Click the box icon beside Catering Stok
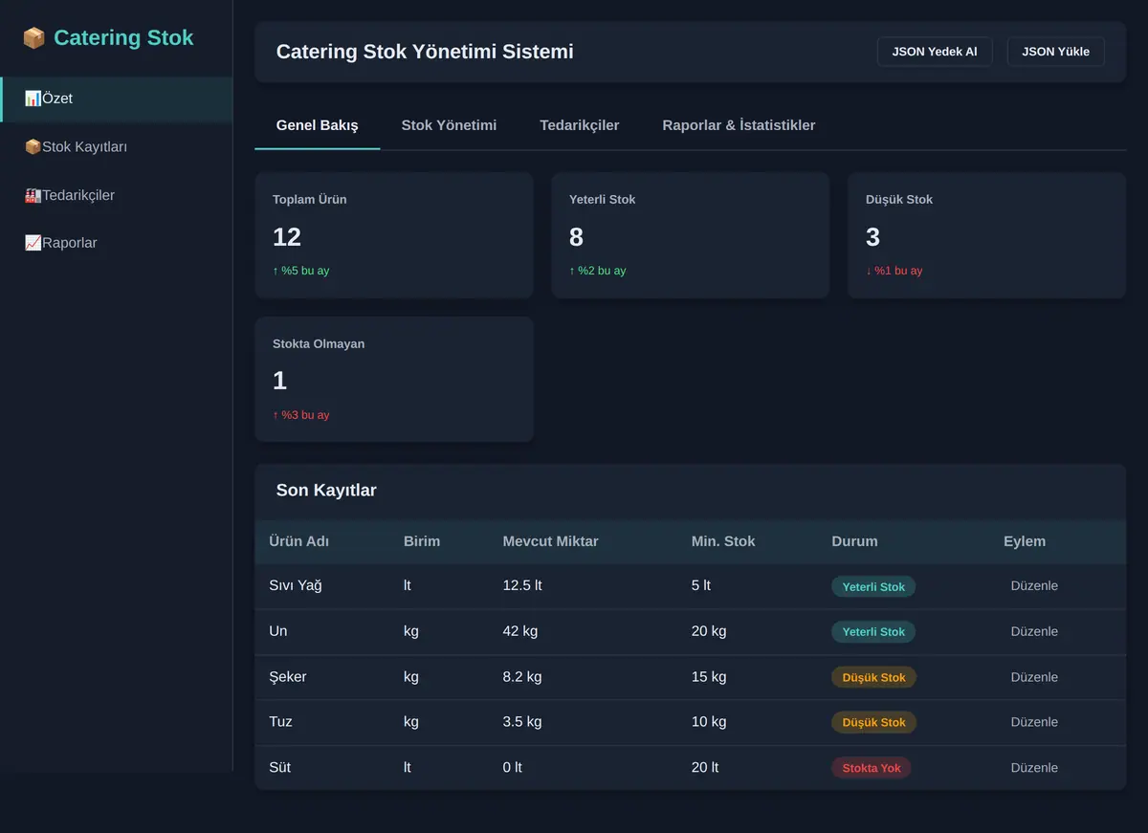1148x833 pixels. point(34,38)
